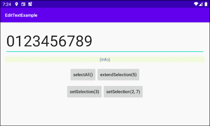Place cursor on digit 5 in text field
Screen dimensions: 210x126
tap(54, 41)
